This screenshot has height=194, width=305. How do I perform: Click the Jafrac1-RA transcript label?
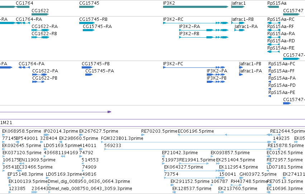246,27
